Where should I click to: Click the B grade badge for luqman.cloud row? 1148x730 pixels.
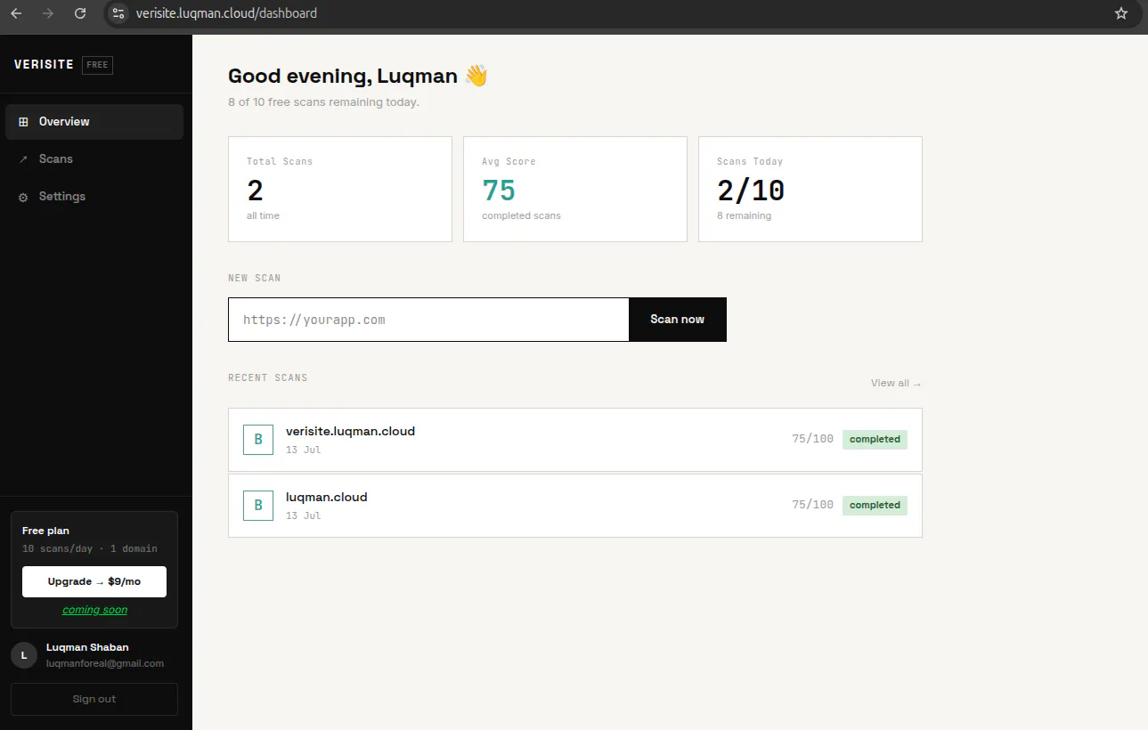(258, 506)
